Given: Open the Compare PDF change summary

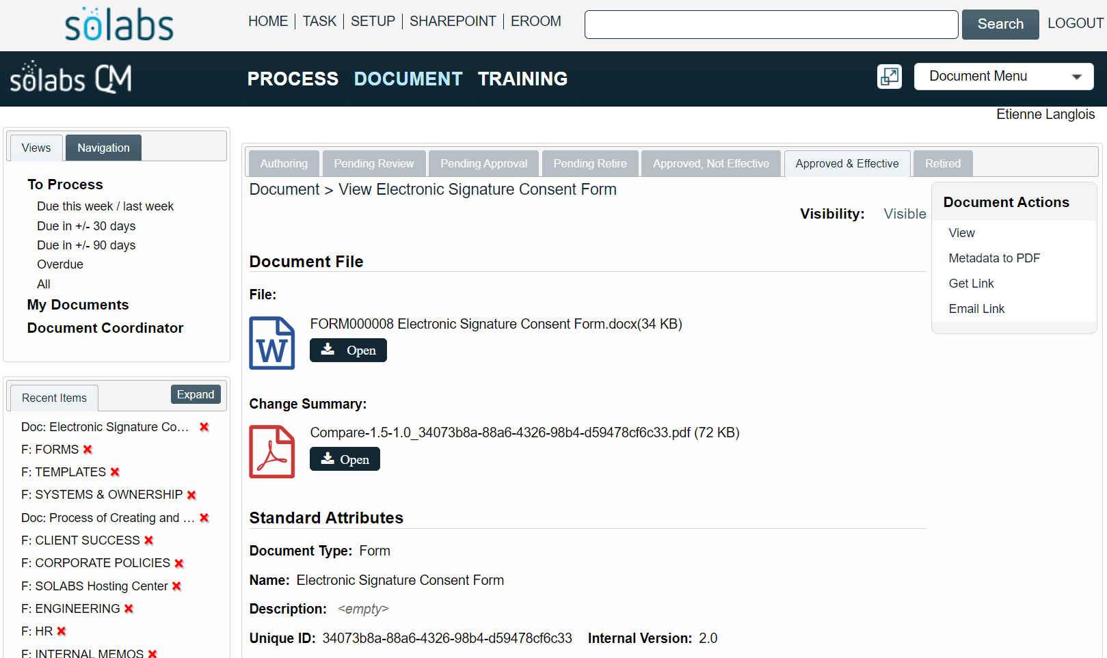Looking at the screenshot, I should [345, 459].
